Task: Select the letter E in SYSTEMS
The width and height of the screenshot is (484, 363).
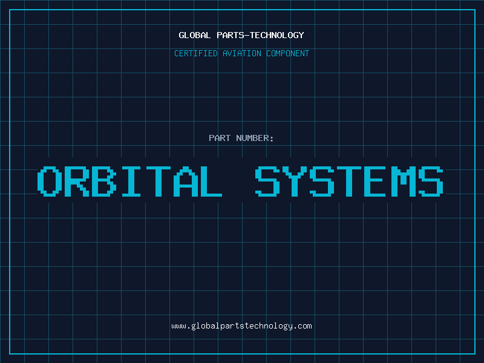Action: point(376,181)
